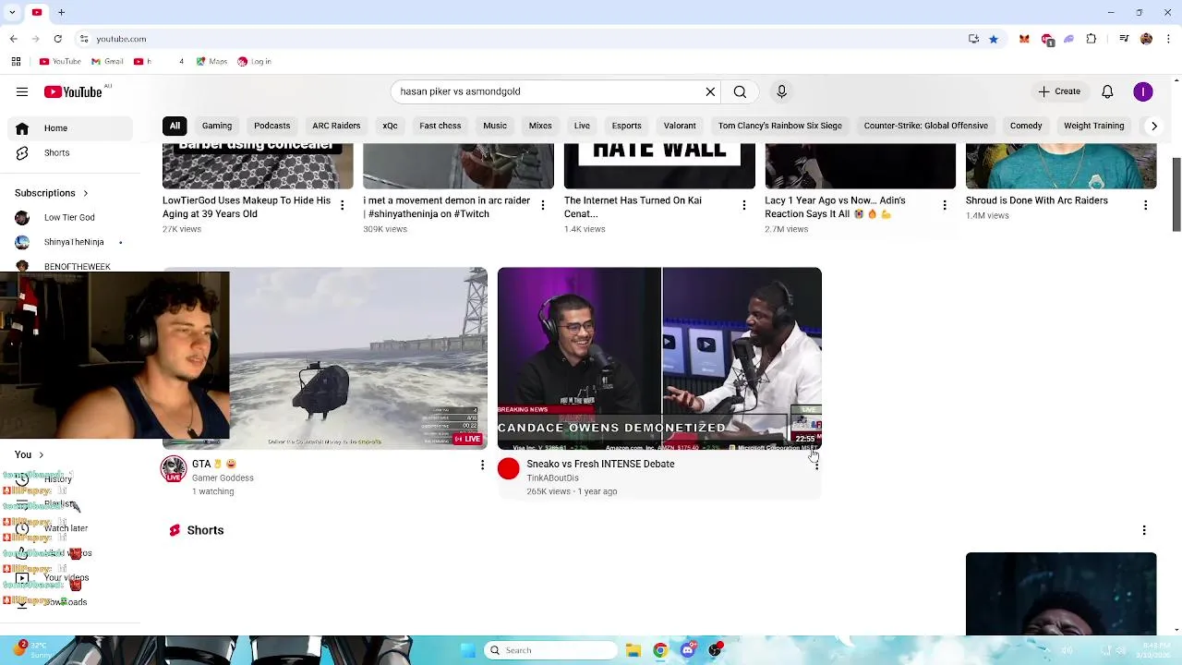The height and width of the screenshot is (665, 1182).
Task: Open options for Shroud Arc Raiders video
Action: pos(1146,205)
